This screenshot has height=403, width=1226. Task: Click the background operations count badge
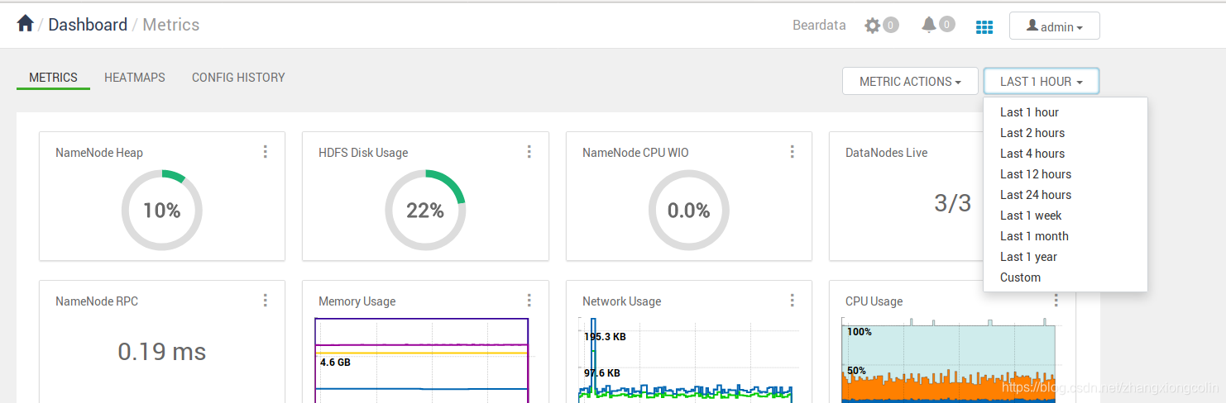(891, 25)
